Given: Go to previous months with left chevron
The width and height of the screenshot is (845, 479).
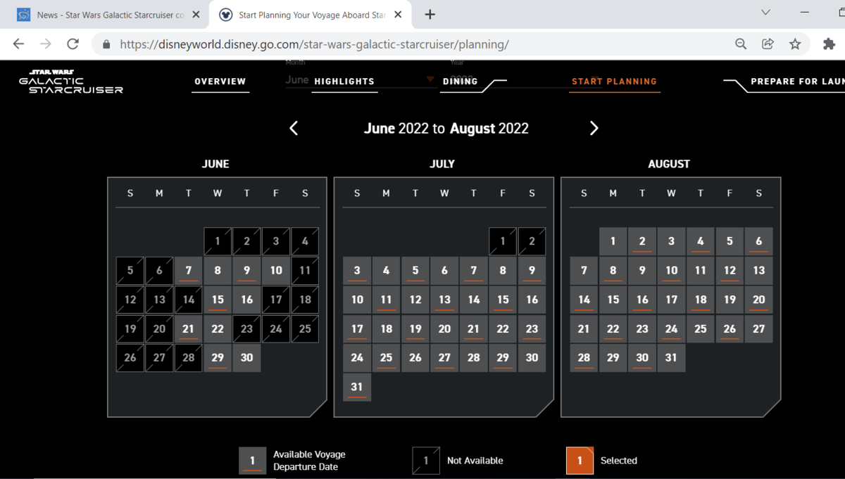Looking at the screenshot, I should pyautogui.click(x=294, y=128).
